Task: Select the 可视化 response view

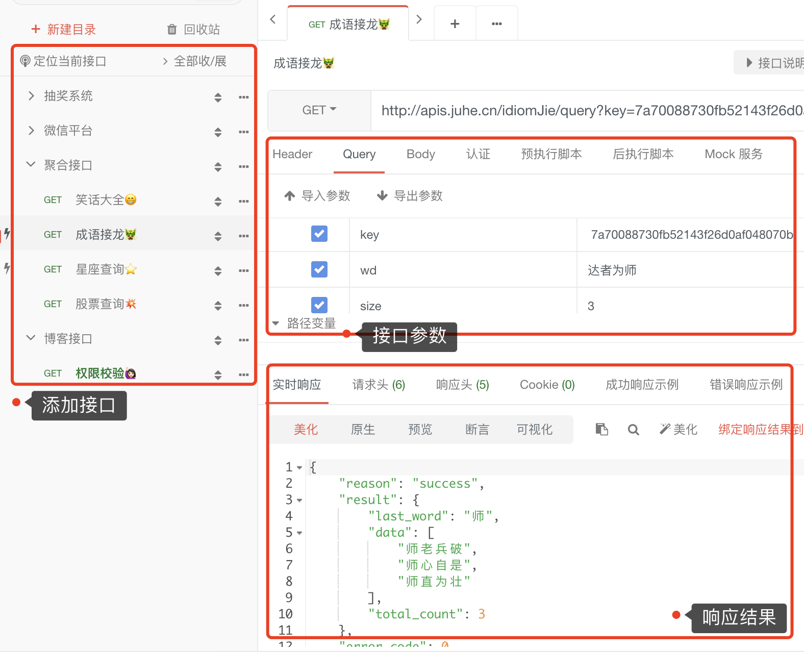Action: click(x=535, y=430)
